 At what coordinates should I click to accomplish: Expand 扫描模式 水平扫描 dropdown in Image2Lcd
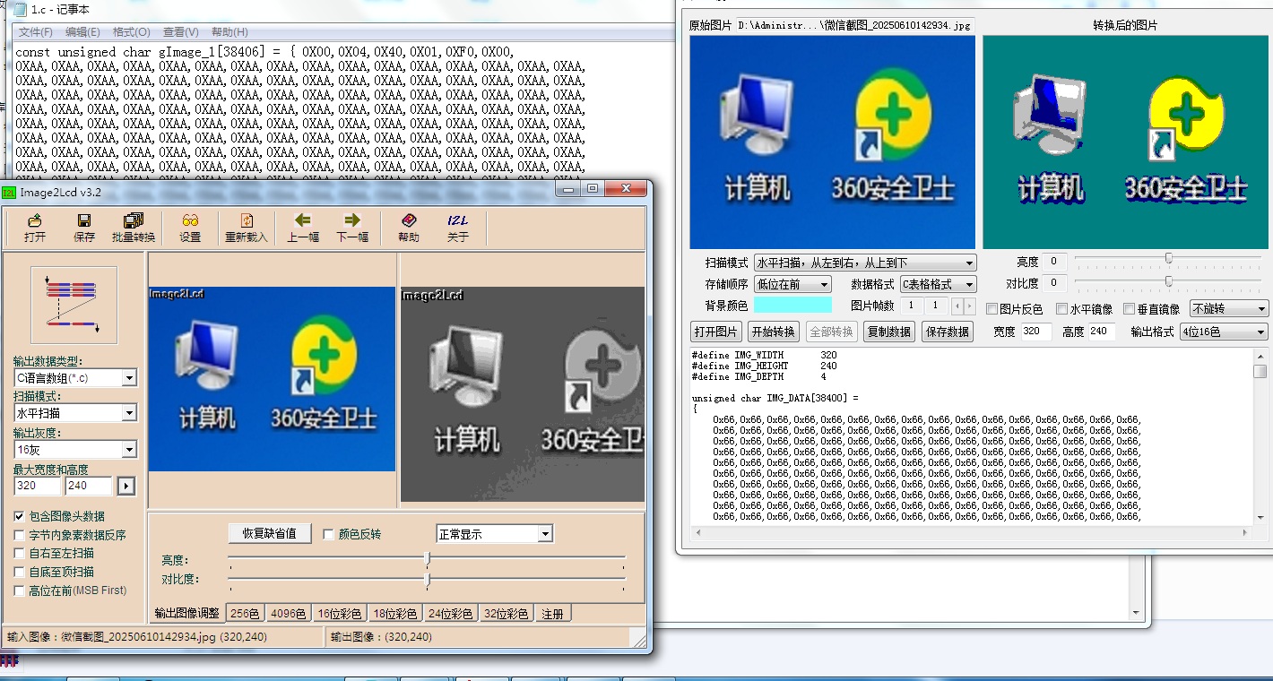click(129, 413)
